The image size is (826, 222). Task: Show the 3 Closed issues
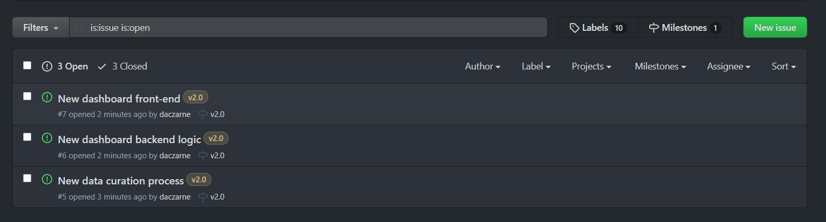[x=123, y=66]
